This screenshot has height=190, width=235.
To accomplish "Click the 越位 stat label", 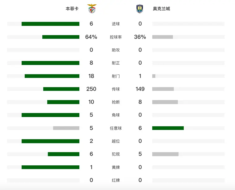I will click(116, 141).
